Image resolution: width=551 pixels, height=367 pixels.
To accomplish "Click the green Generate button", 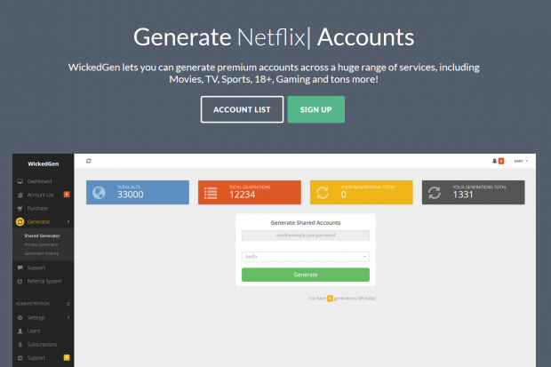I will [x=306, y=275].
